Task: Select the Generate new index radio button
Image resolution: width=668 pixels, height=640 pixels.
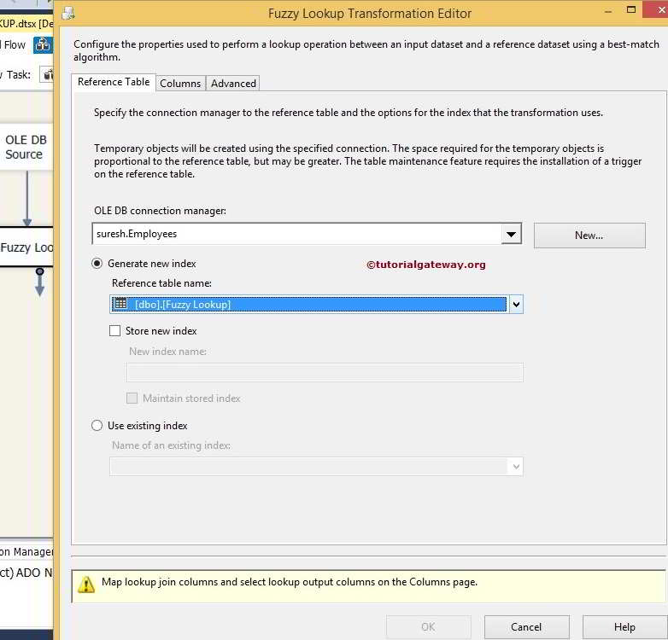Action: [x=97, y=264]
